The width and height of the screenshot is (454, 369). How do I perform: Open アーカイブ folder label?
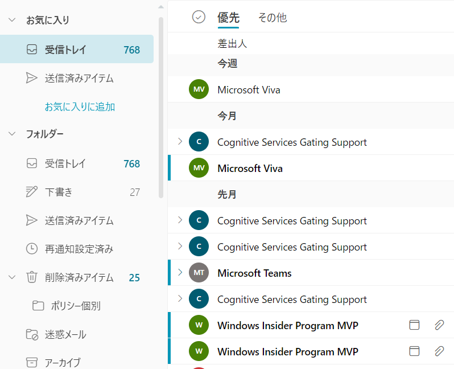click(x=63, y=363)
